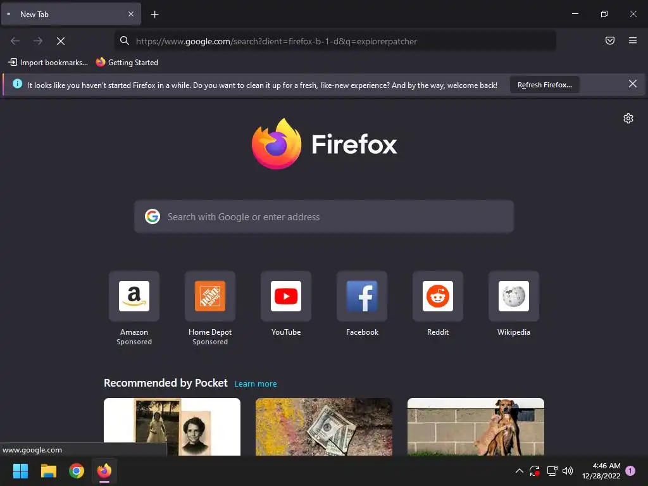Open File Explorer from the taskbar
The image size is (648, 486).
48,471
